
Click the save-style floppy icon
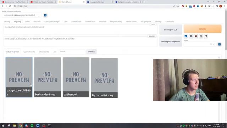pos(206,36)
